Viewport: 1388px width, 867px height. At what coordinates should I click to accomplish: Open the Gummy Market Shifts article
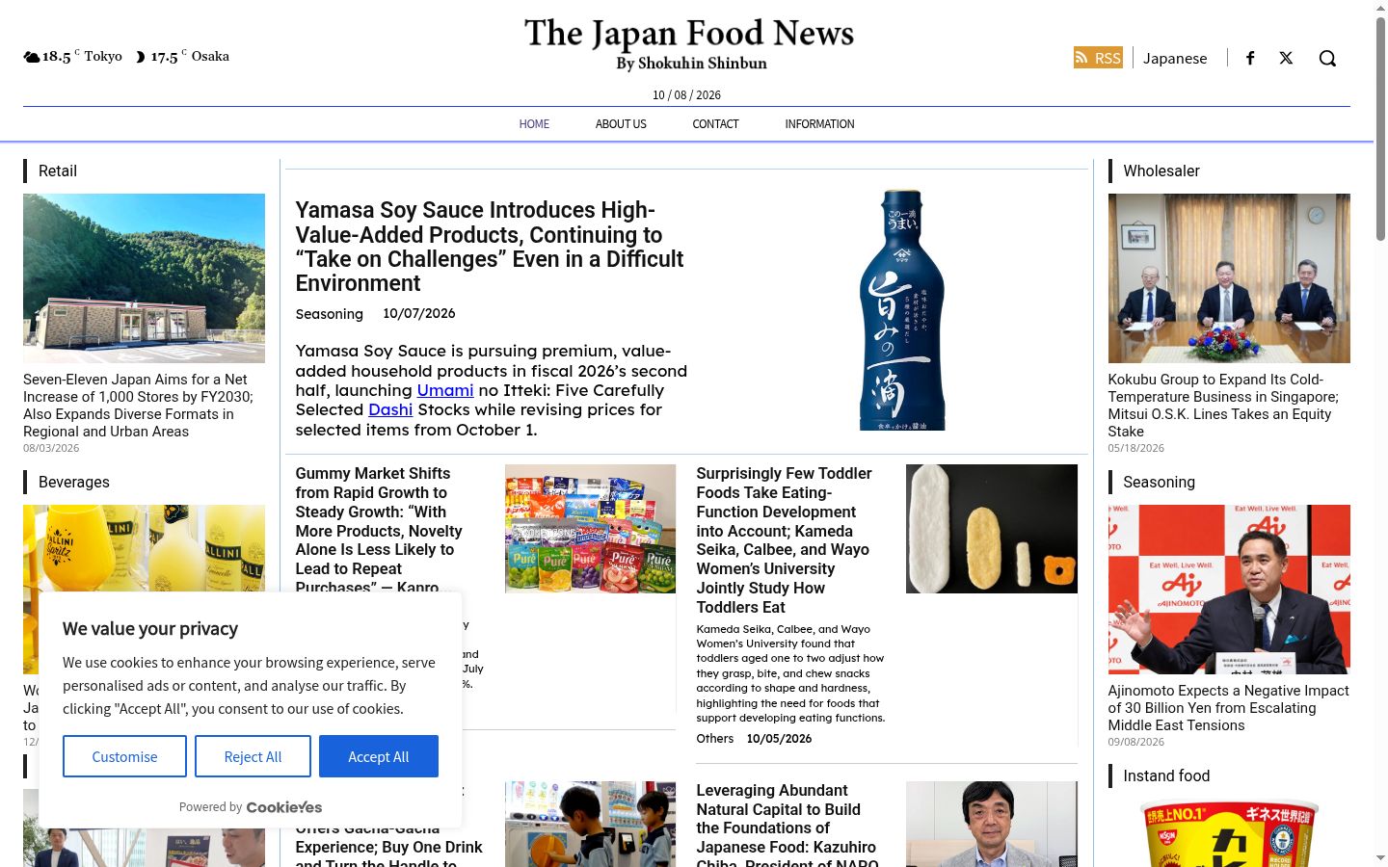pyautogui.click(x=379, y=530)
